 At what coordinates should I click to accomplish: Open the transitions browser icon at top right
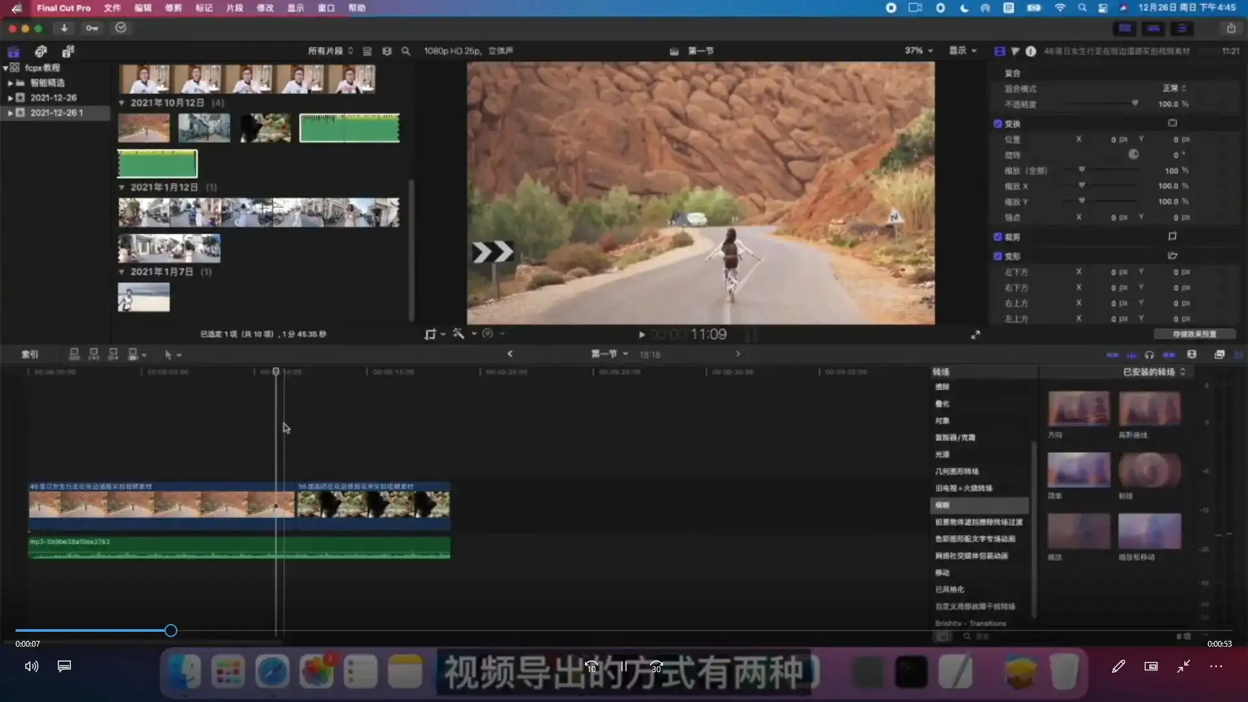1220,354
